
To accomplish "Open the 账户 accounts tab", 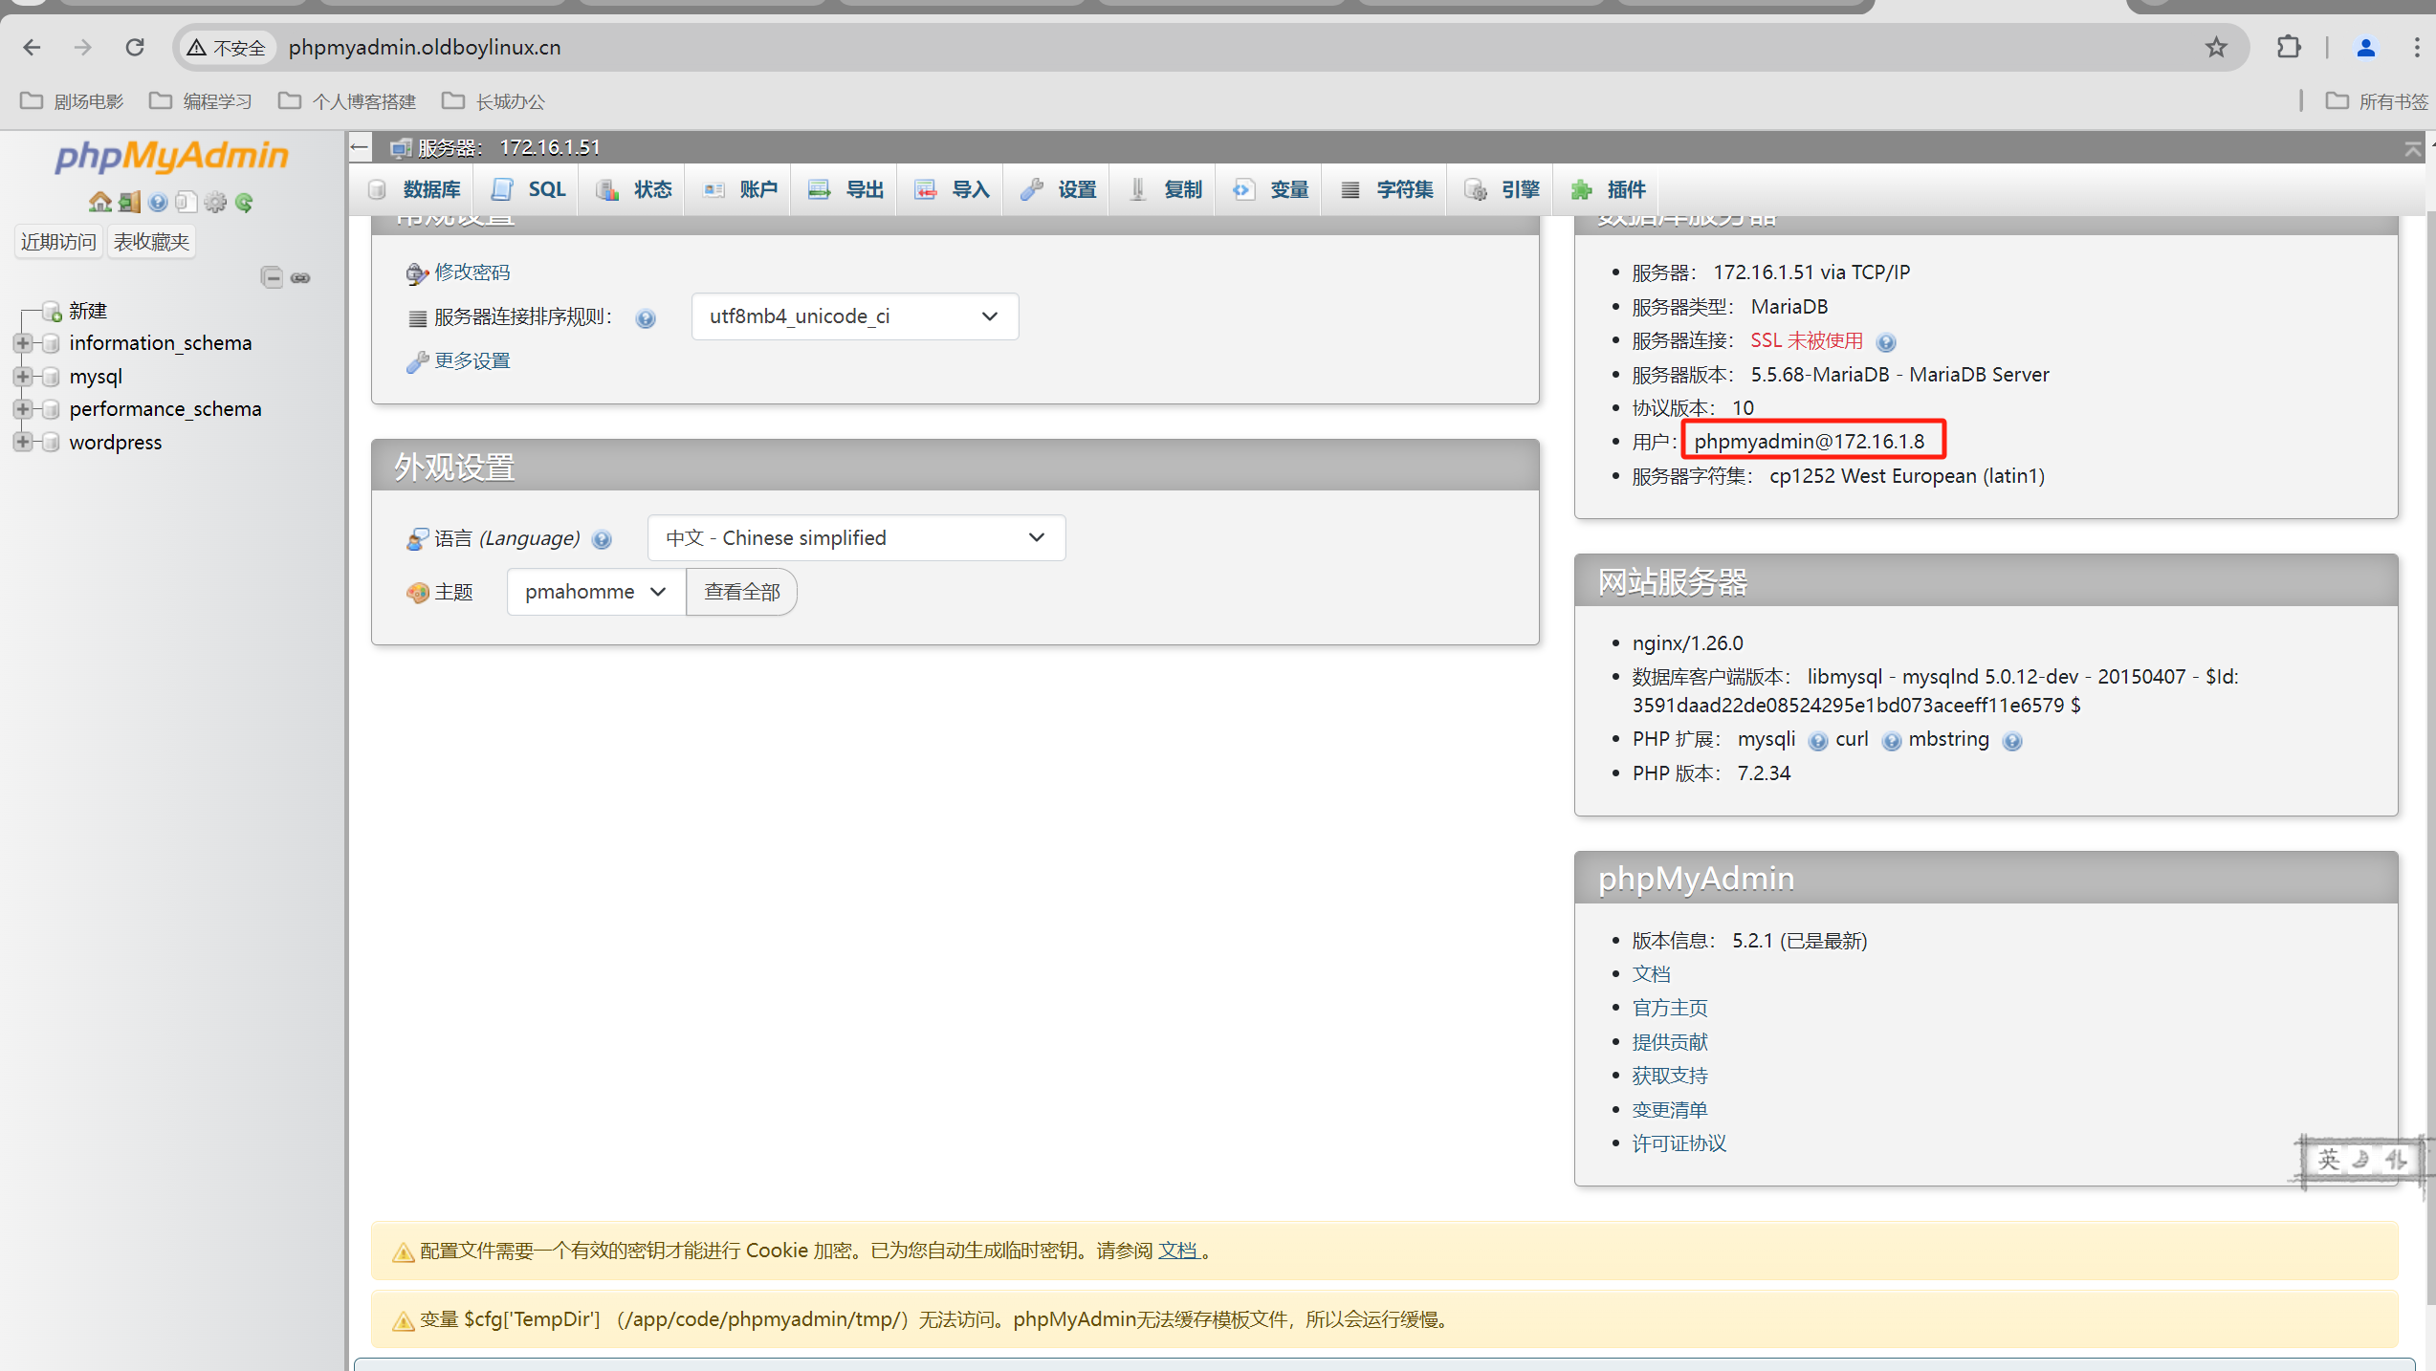I will [x=740, y=189].
